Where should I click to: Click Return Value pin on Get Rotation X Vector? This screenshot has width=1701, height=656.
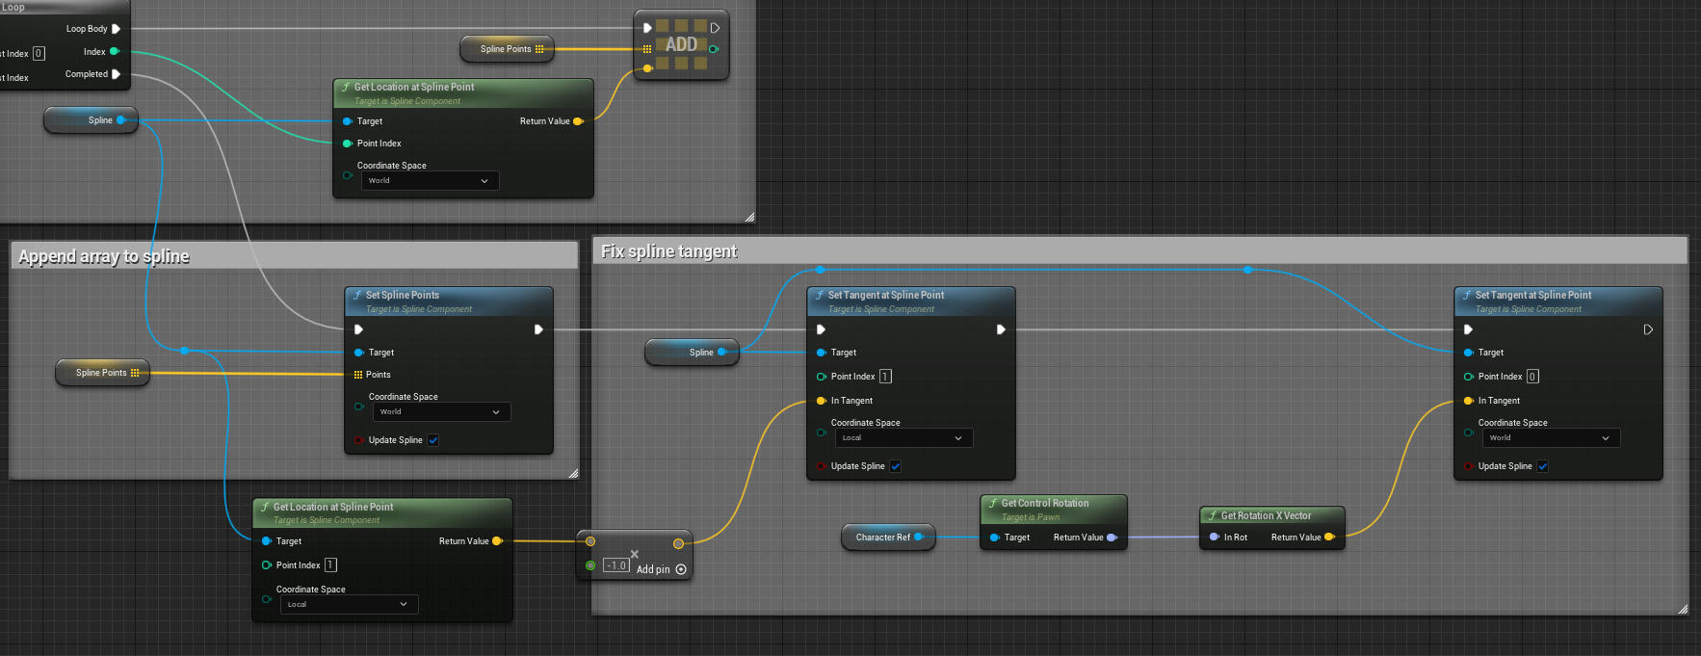(1329, 538)
